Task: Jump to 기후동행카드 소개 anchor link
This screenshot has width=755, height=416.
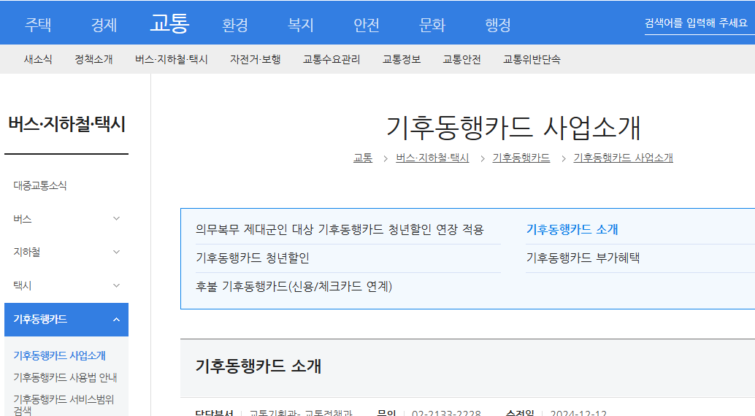Action: click(572, 230)
